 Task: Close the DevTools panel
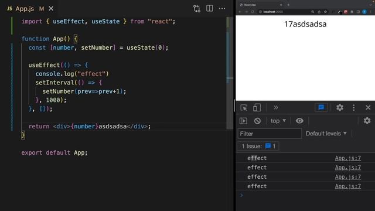pos(368,108)
